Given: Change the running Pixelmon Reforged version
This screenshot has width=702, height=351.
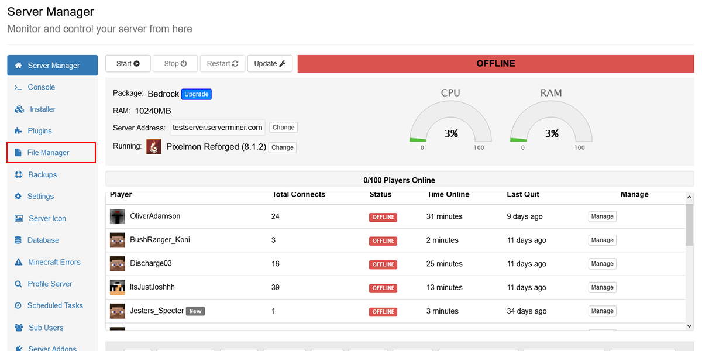Looking at the screenshot, I should [283, 147].
